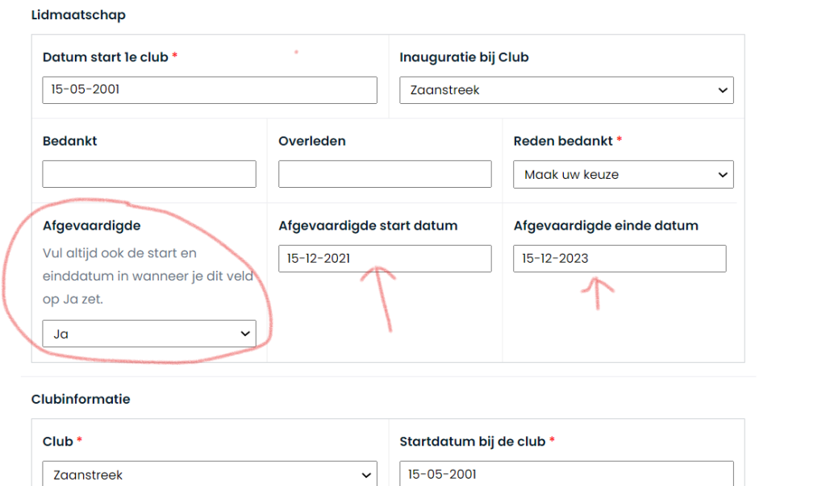Open the Club dropdown under Clubinformatie

pyautogui.click(x=209, y=475)
